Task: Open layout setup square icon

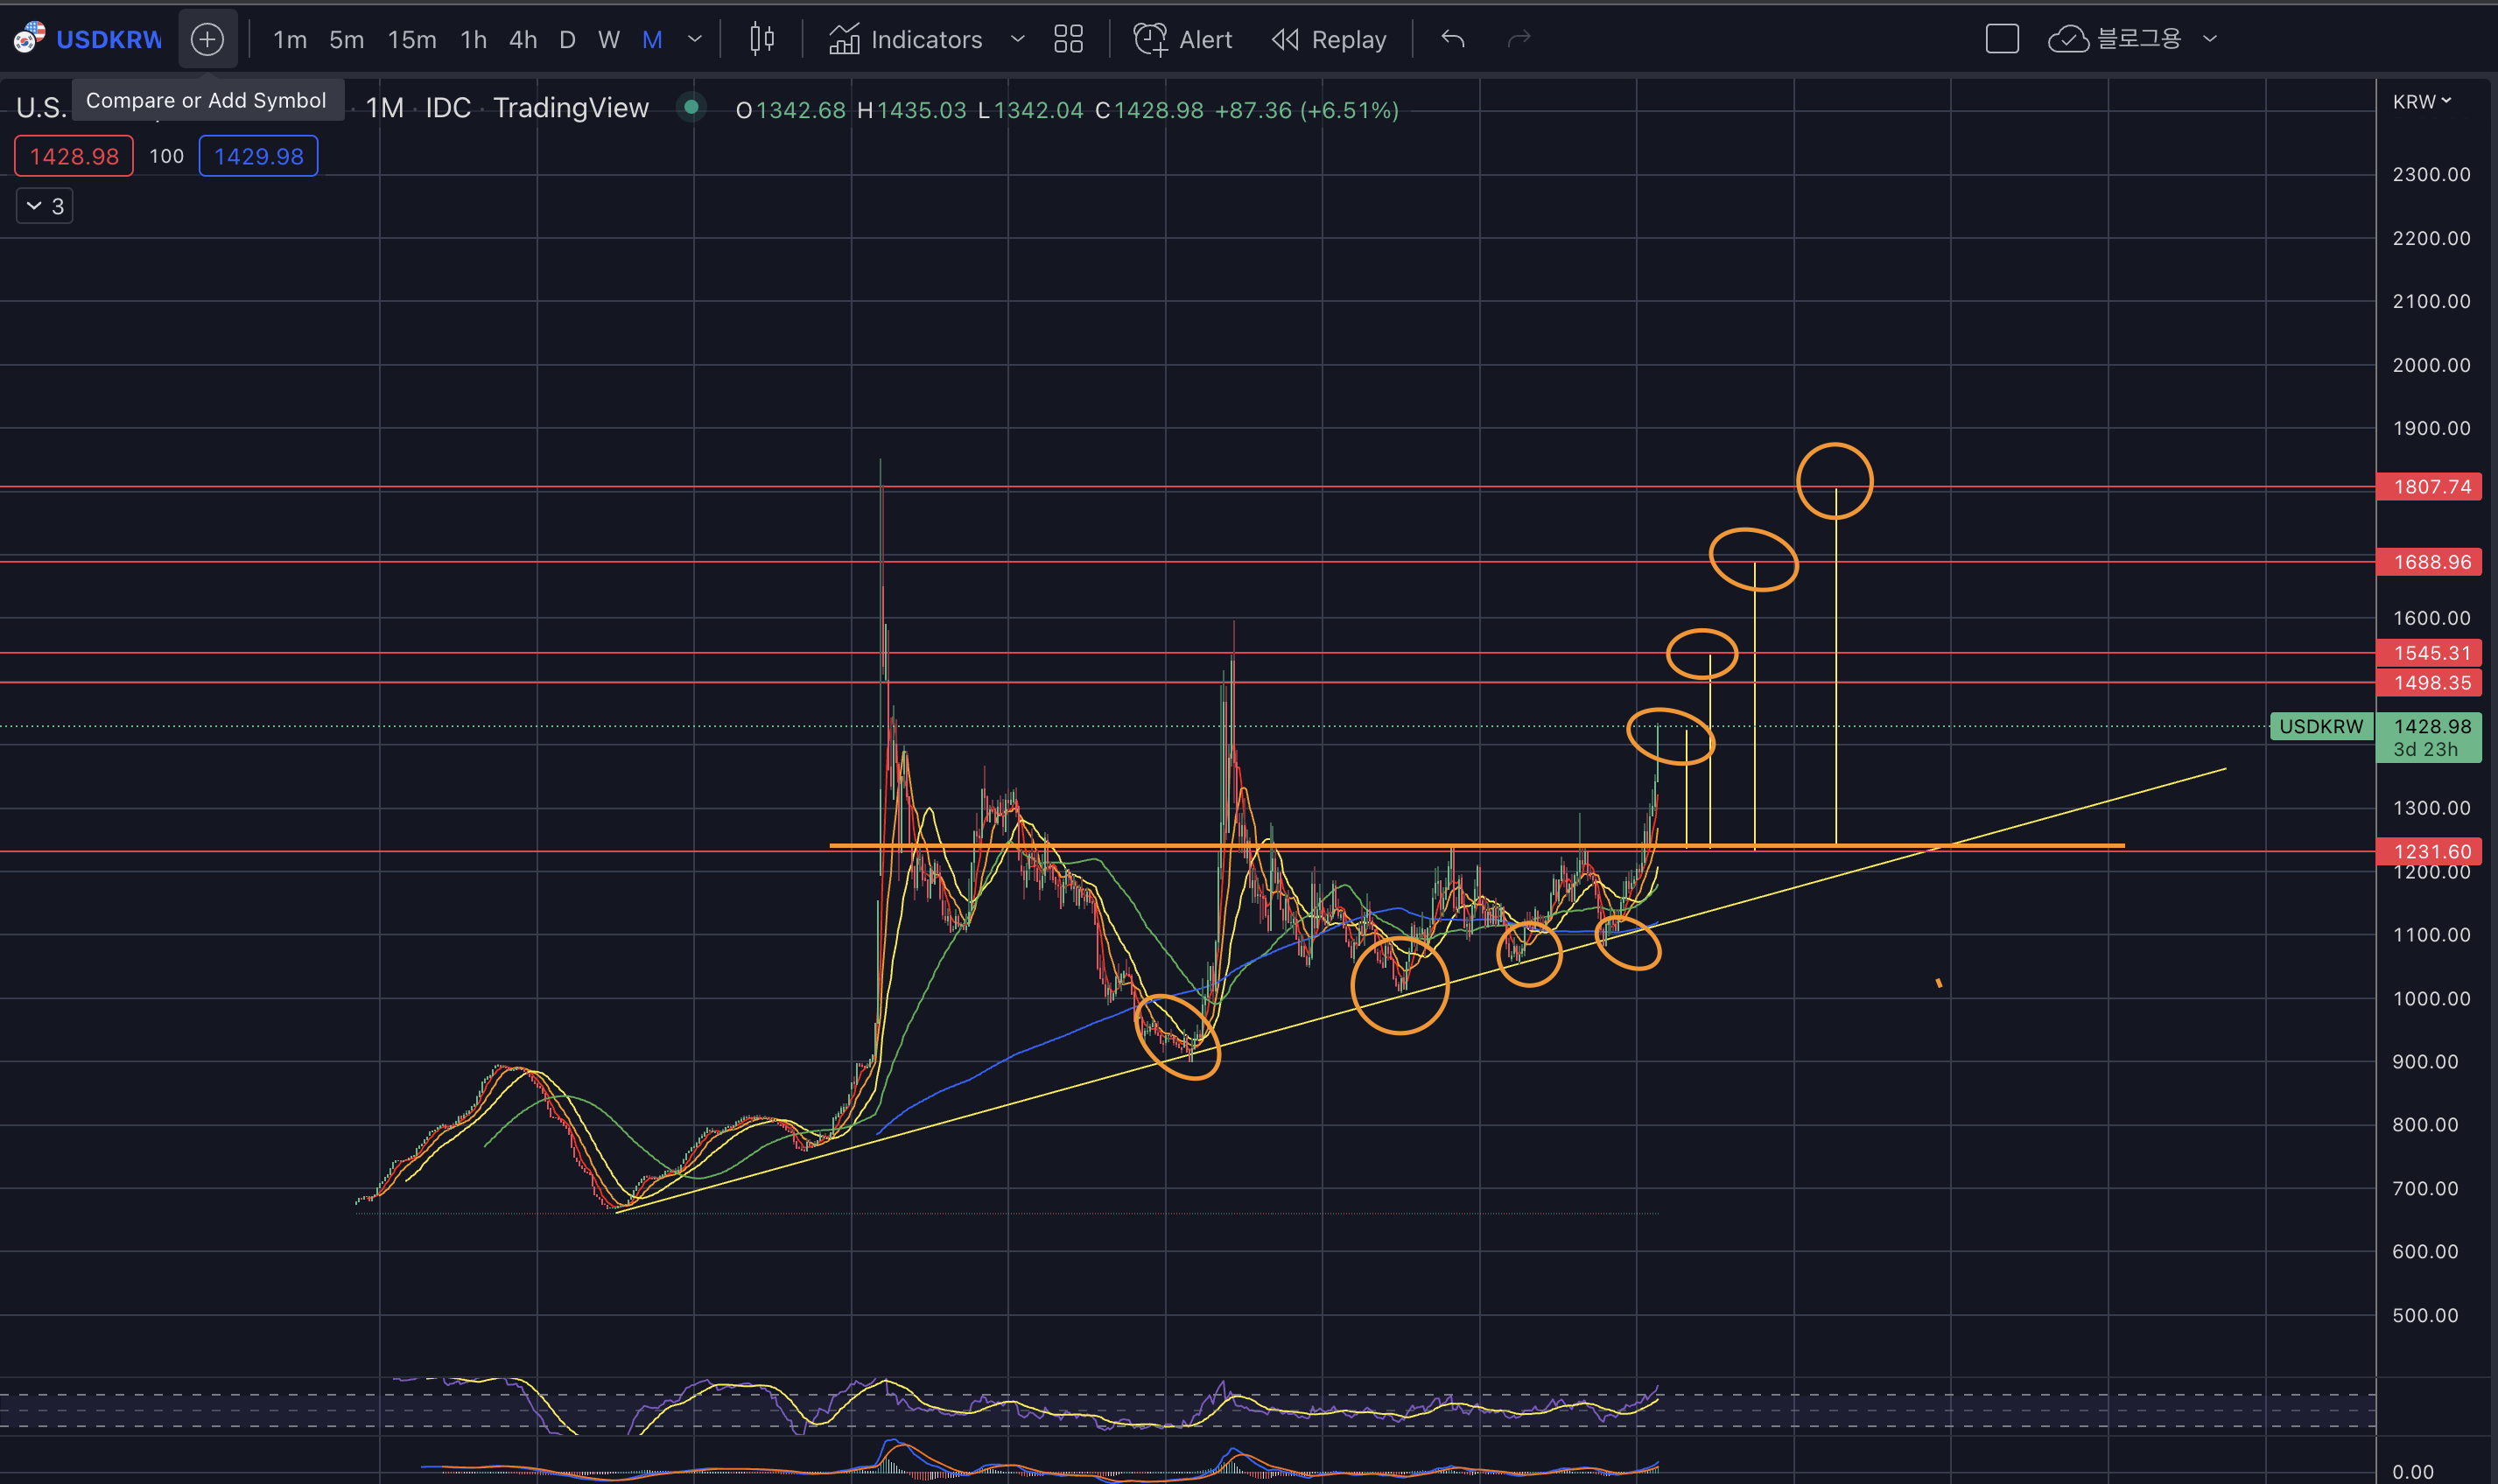Action: pyautogui.click(x=2001, y=39)
